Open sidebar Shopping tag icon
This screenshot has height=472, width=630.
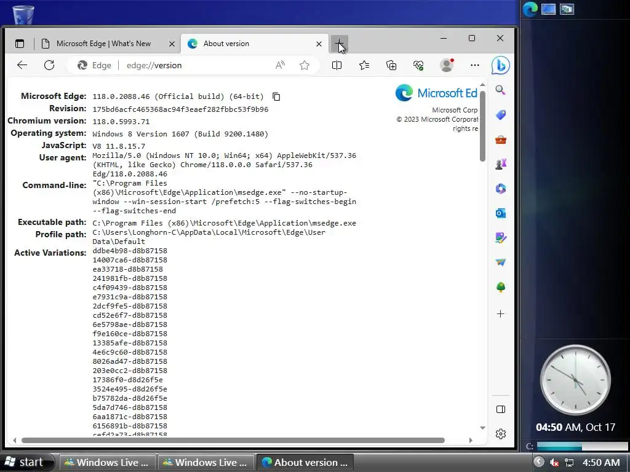501,115
